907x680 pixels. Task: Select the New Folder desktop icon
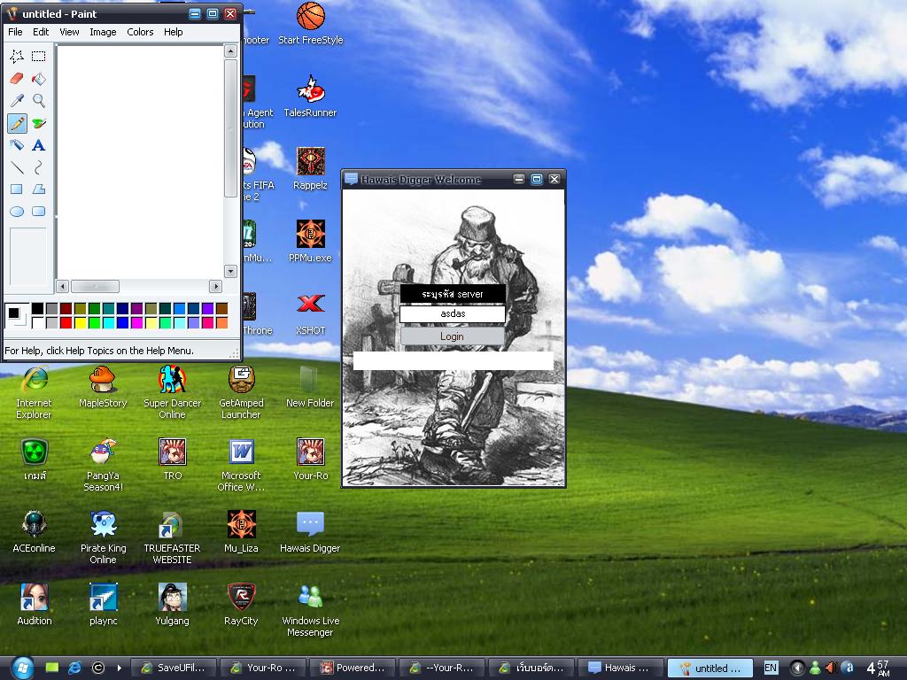[311, 388]
